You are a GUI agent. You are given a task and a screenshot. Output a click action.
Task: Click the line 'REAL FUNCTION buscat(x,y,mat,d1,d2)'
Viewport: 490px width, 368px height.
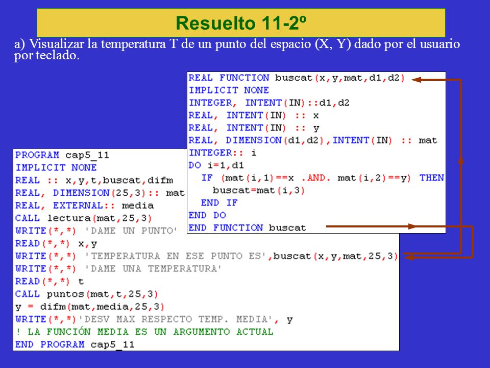click(x=297, y=78)
